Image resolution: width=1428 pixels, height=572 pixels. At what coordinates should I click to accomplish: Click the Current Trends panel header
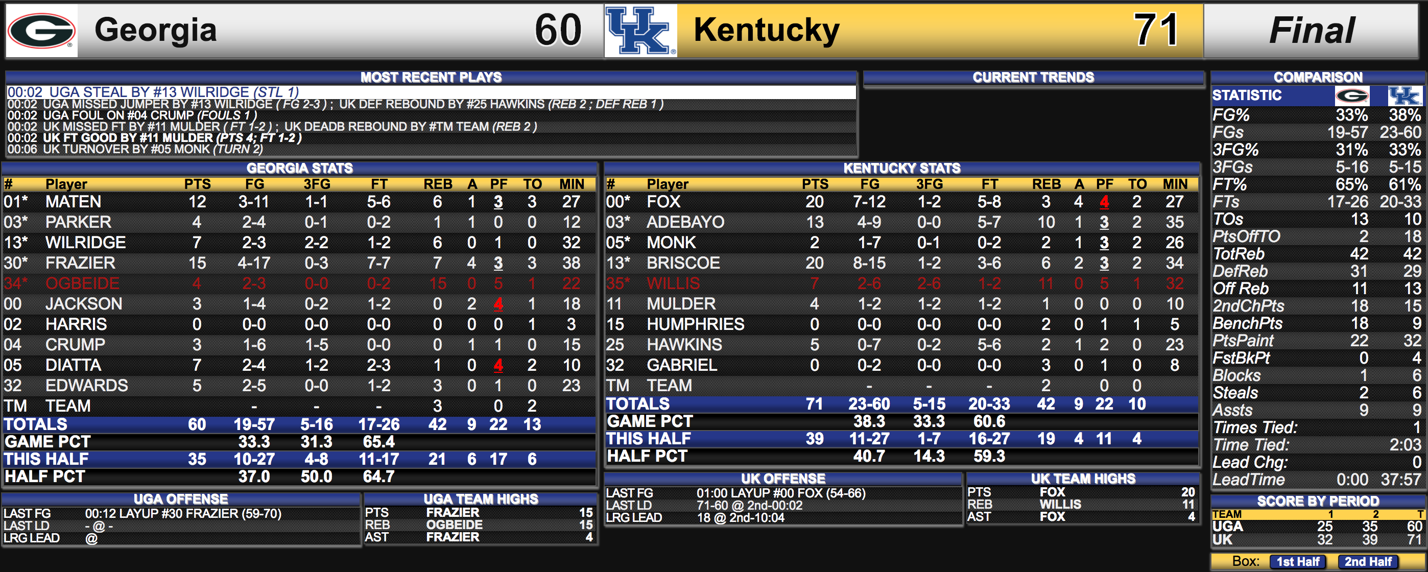click(1033, 77)
